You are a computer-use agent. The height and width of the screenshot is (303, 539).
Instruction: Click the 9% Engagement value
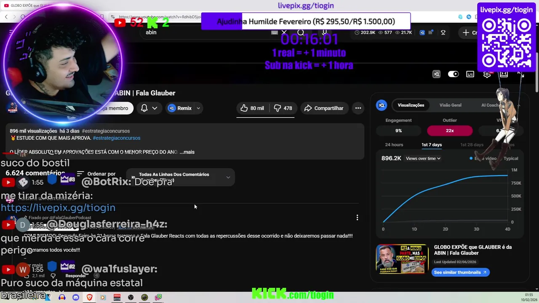pyautogui.click(x=398, y=130)
